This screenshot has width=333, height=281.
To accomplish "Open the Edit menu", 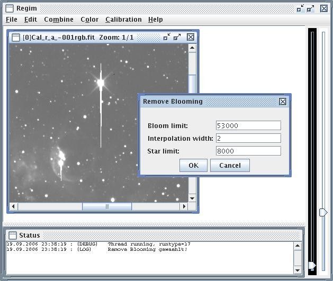I will point(31,20).
